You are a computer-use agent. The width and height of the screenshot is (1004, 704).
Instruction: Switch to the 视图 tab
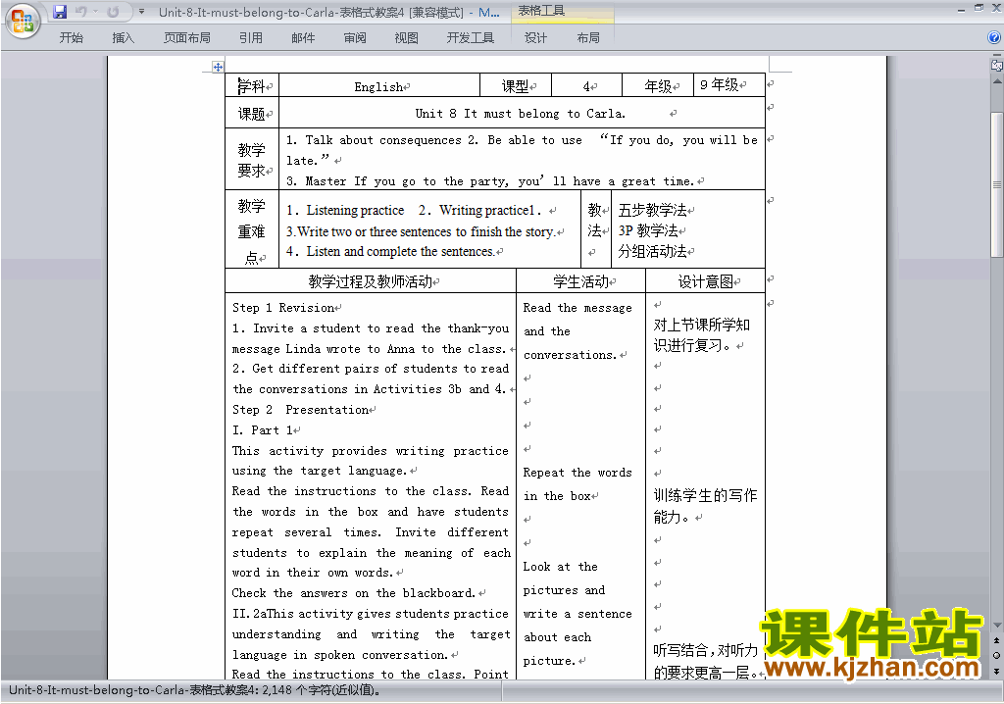pyautogui.click(x=407, y=38)
